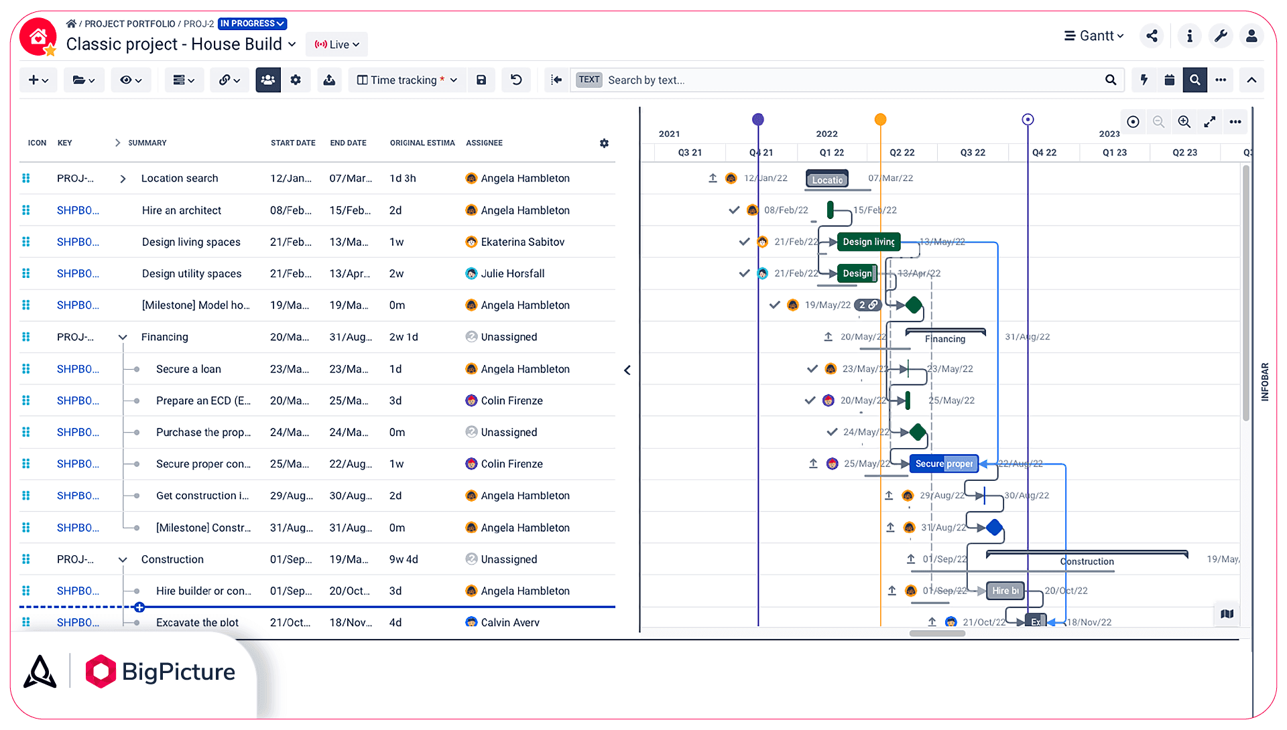Click the collapse-to-left indent icon

pos(556,80)
